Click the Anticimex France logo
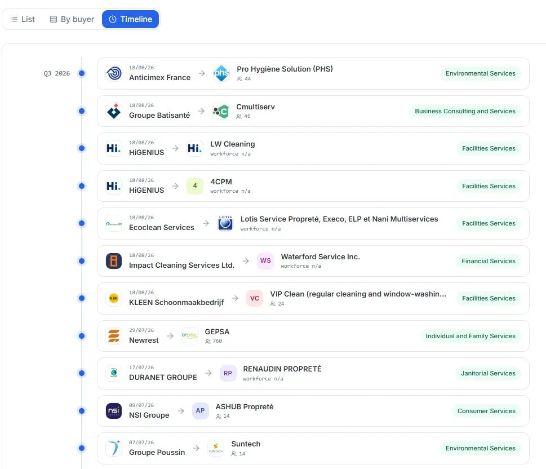Screen dimensions: 546x469 pos(114,73)
